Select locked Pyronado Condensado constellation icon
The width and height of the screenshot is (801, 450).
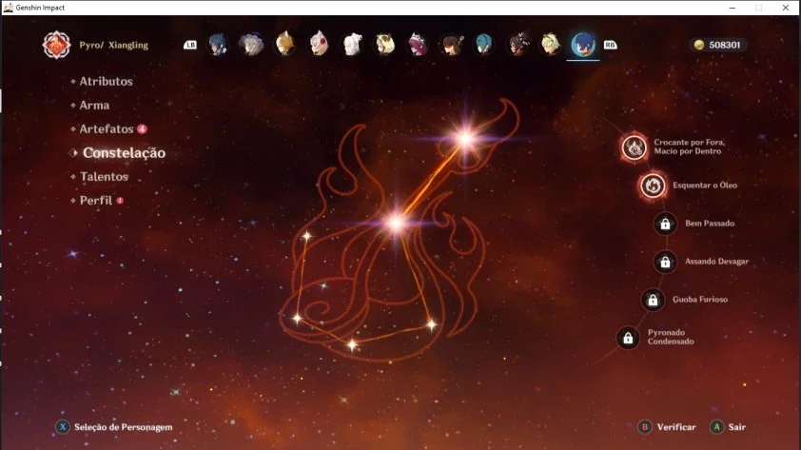(628, 338)
